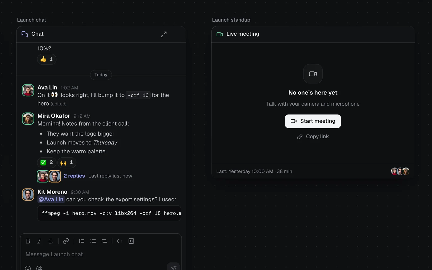Click the last meeting participant avatars
The height and width of the screenshot is (270, 432).
pos(400,171)
